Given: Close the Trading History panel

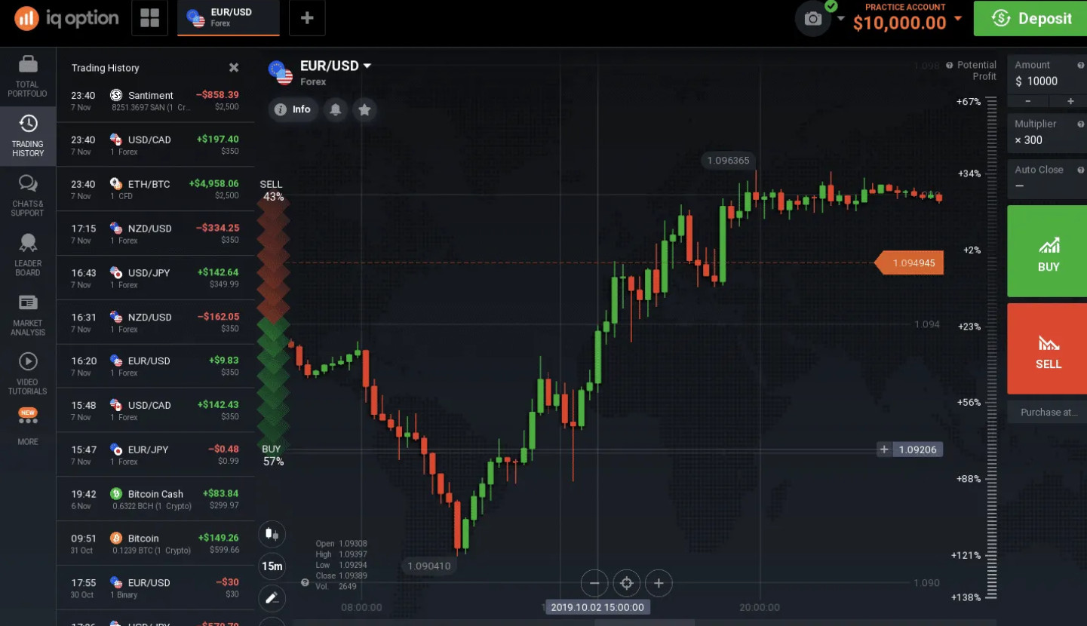Looking at the screenshot, I should (x=234, y=68).
